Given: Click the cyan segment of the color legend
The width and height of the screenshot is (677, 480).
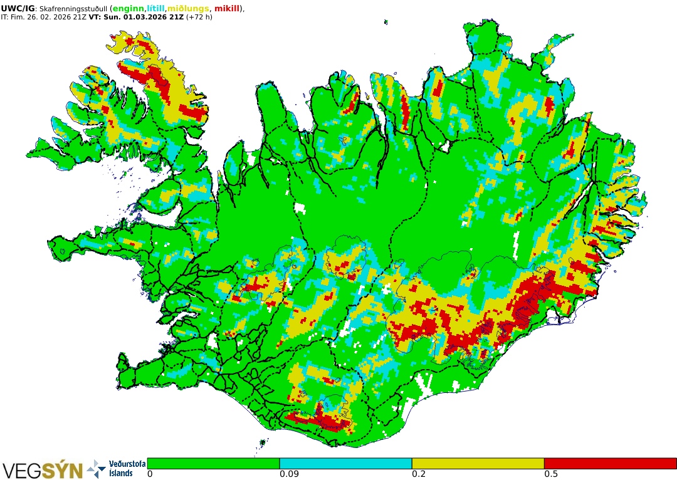Looking at the screenshot, I should click(345, 464).
